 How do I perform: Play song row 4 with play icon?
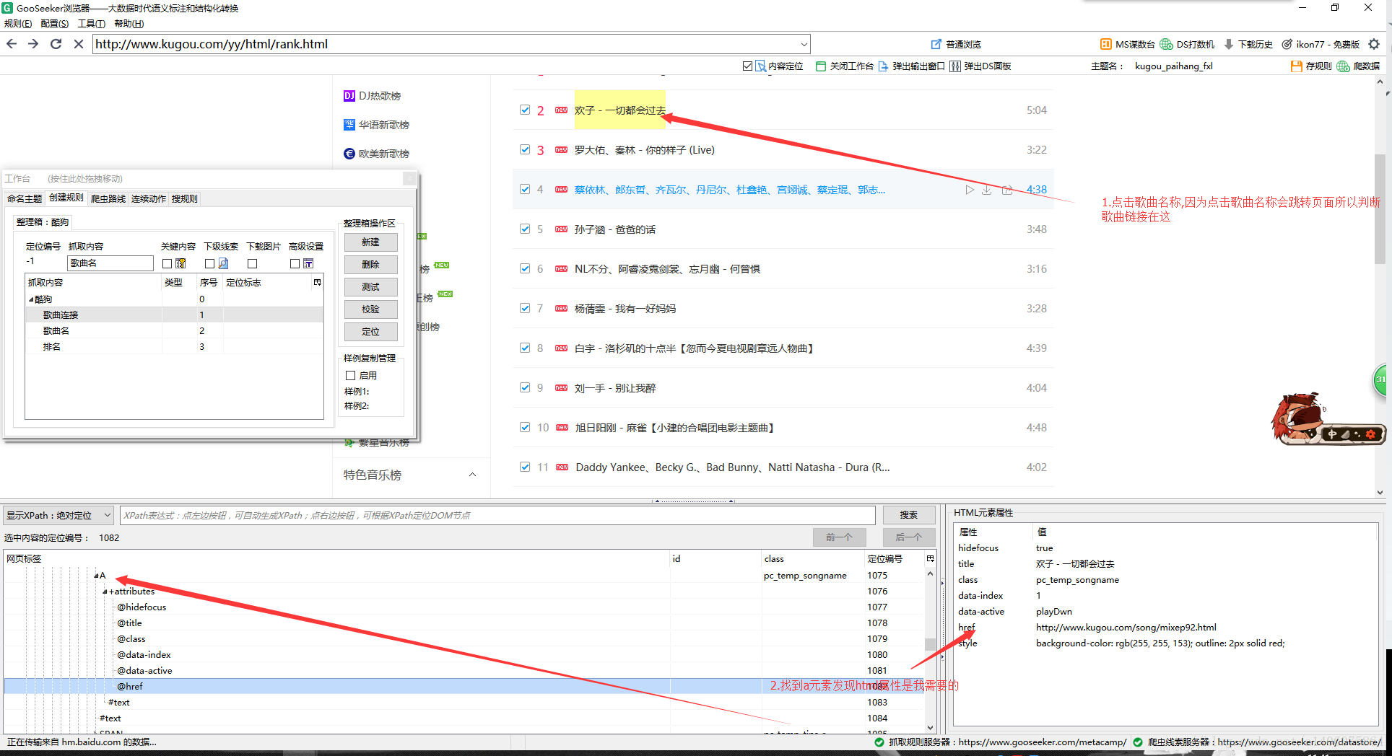[970, 190]
